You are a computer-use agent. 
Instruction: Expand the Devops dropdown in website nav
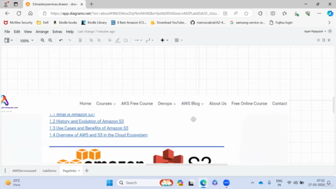pos(167,103)
